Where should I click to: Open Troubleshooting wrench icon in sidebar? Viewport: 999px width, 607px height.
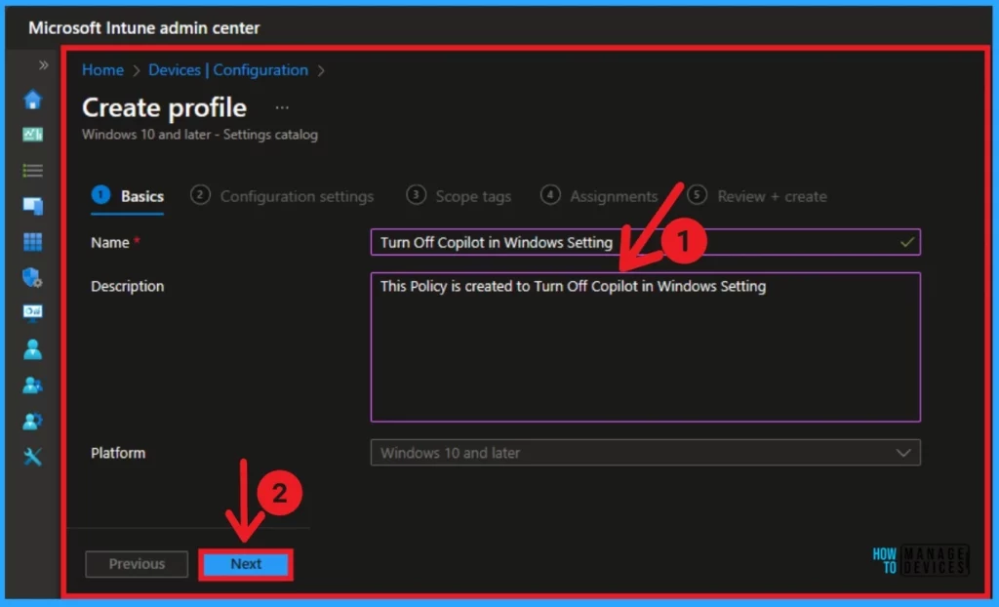32,457
